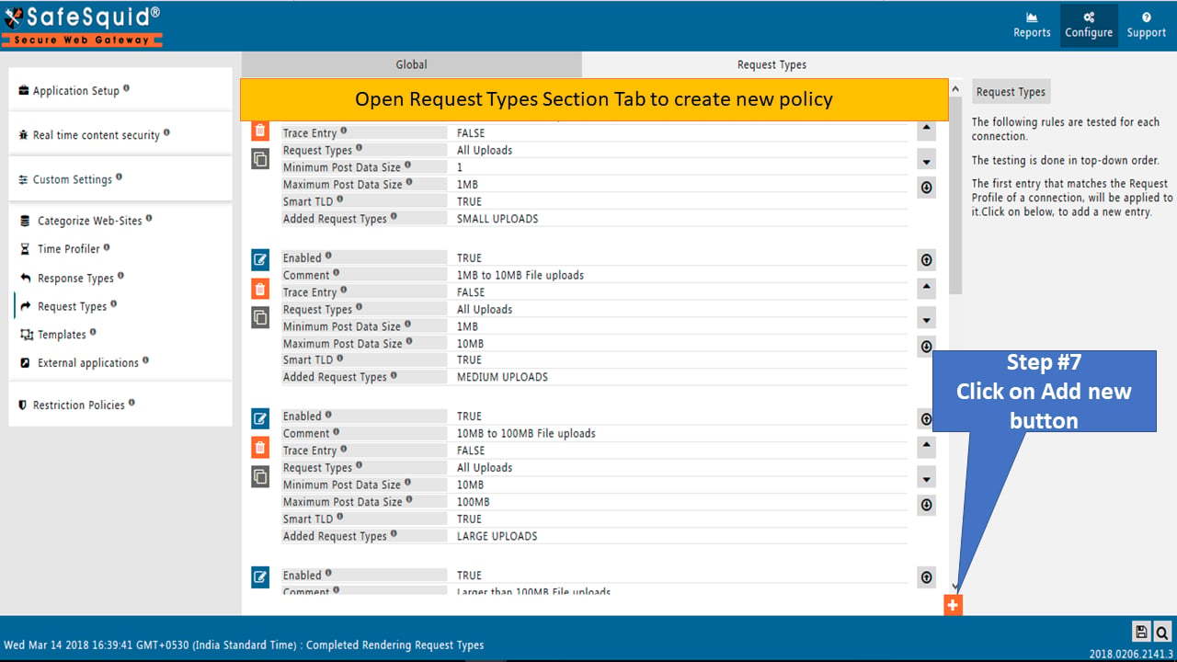Clone the SMALL UPLOADS entry
The width and height of the screenshot is (1177, 662).
pos(260,159)
